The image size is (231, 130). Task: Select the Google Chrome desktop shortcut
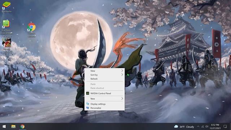click(x=31, y=30)
